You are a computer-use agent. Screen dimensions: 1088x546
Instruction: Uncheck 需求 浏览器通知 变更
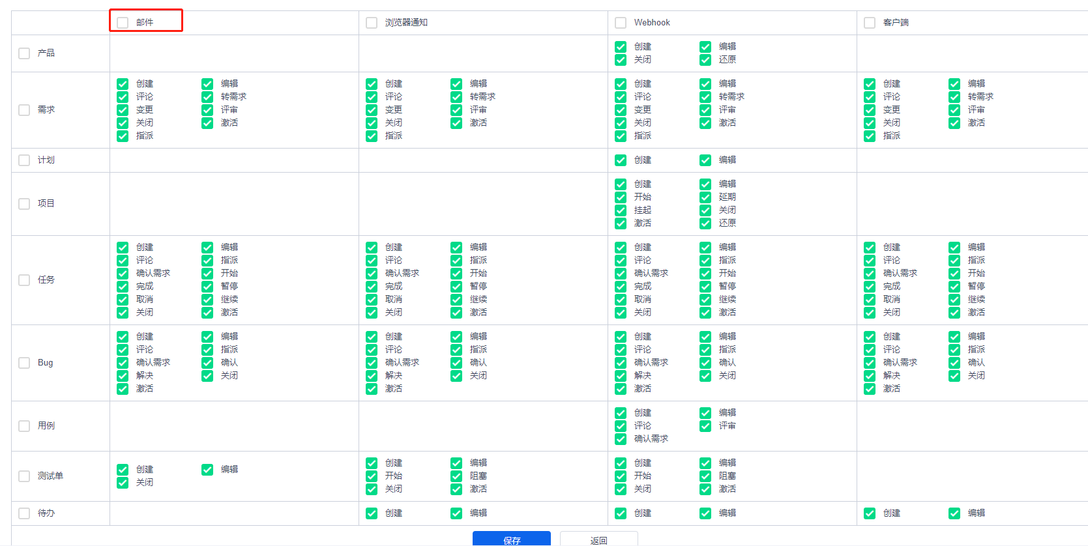point(372,110)
